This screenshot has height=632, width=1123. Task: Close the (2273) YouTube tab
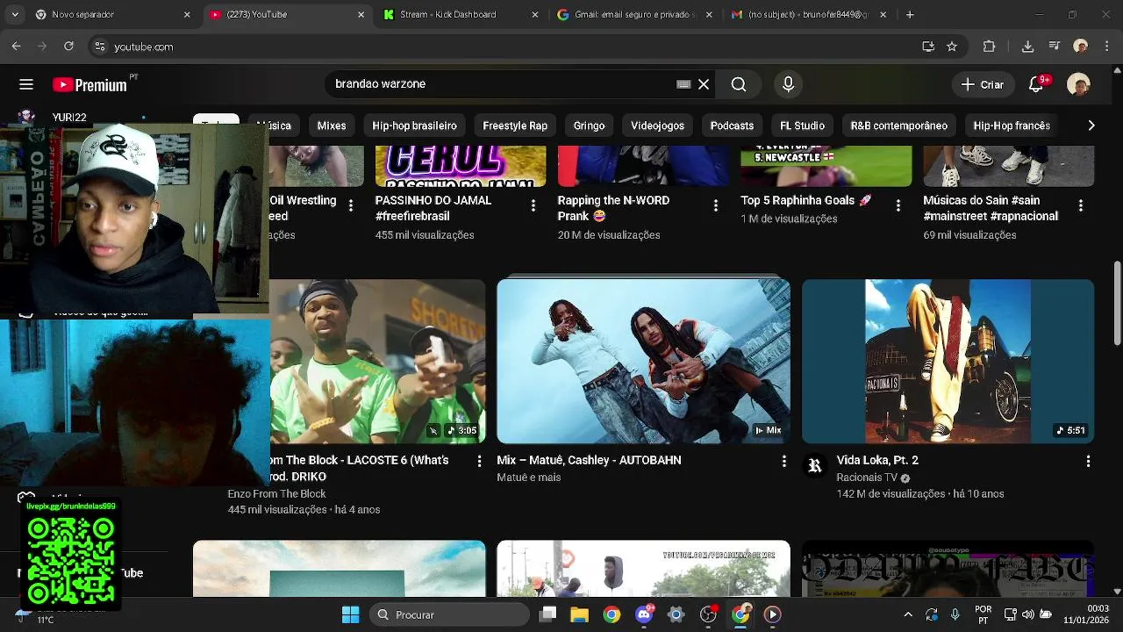[x=361, y=15]
